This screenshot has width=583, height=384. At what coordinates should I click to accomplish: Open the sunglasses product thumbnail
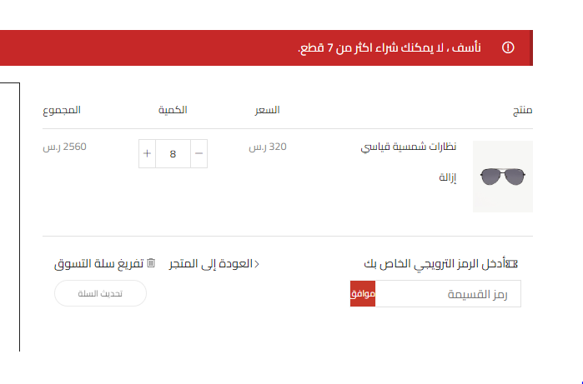(x=503, y=177)
